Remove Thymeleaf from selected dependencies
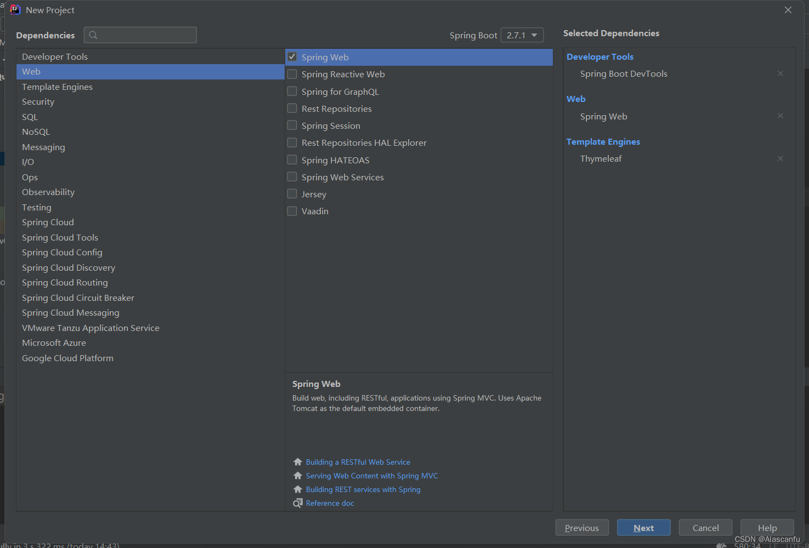 click(780, 158)
